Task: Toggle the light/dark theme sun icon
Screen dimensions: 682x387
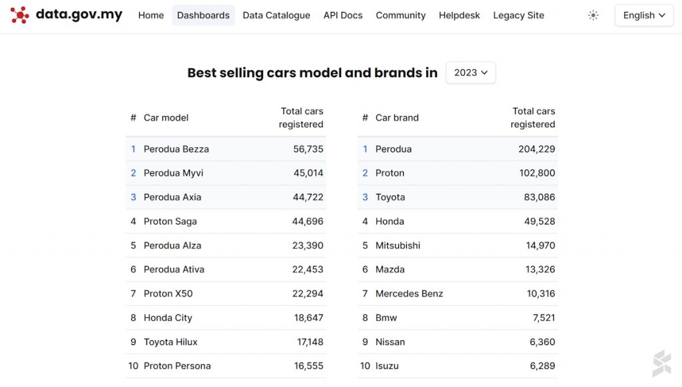Action: pyautogui.click(x=593, y=15)
